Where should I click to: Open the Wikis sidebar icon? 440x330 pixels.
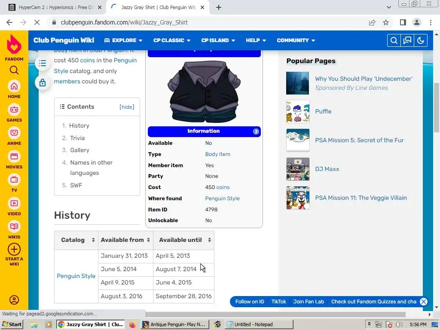coord(14,227)
